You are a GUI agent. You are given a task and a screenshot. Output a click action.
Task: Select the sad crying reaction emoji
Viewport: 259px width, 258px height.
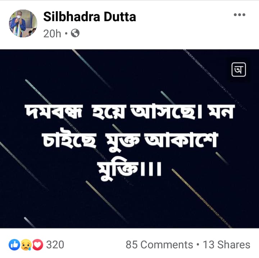26,245
